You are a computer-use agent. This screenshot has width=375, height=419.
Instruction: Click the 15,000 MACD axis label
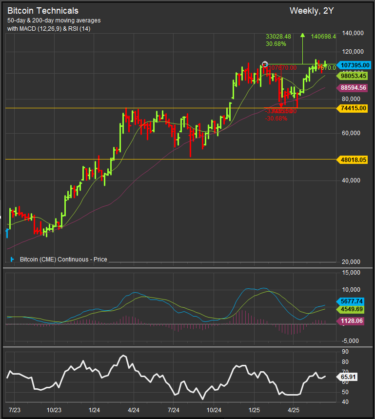tap(351, 273)
